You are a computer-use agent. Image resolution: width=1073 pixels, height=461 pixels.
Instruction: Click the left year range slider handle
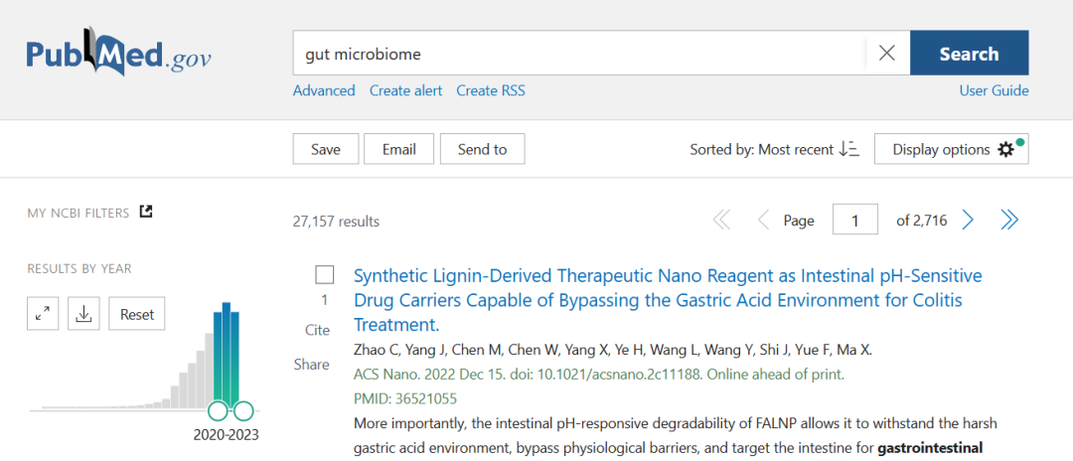[219, 410]
